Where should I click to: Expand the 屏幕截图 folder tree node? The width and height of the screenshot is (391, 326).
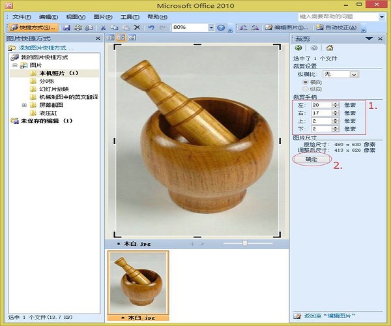coord(24,105)
